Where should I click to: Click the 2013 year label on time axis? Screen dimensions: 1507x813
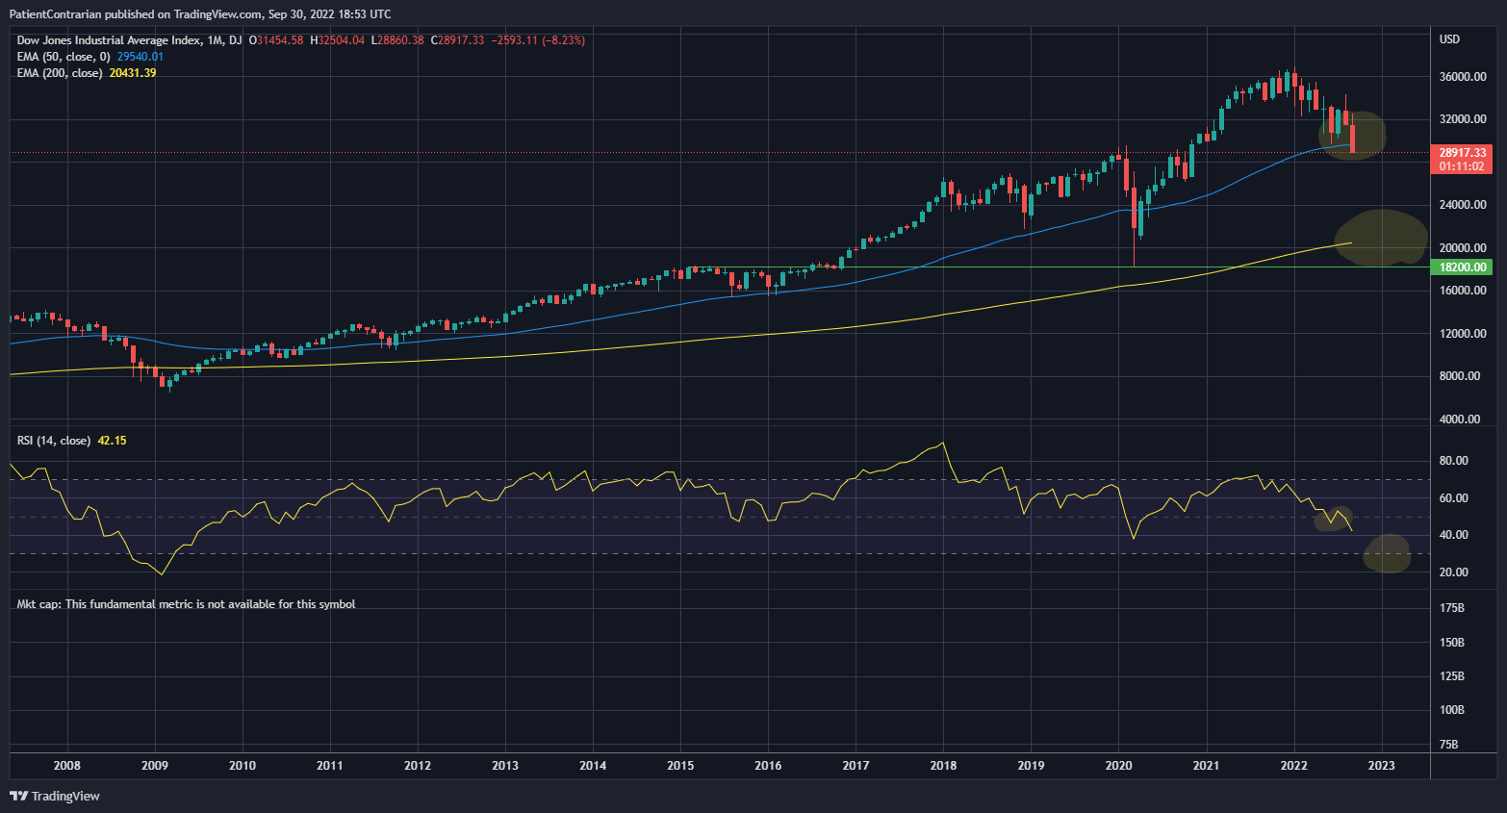tap(505, 766)
